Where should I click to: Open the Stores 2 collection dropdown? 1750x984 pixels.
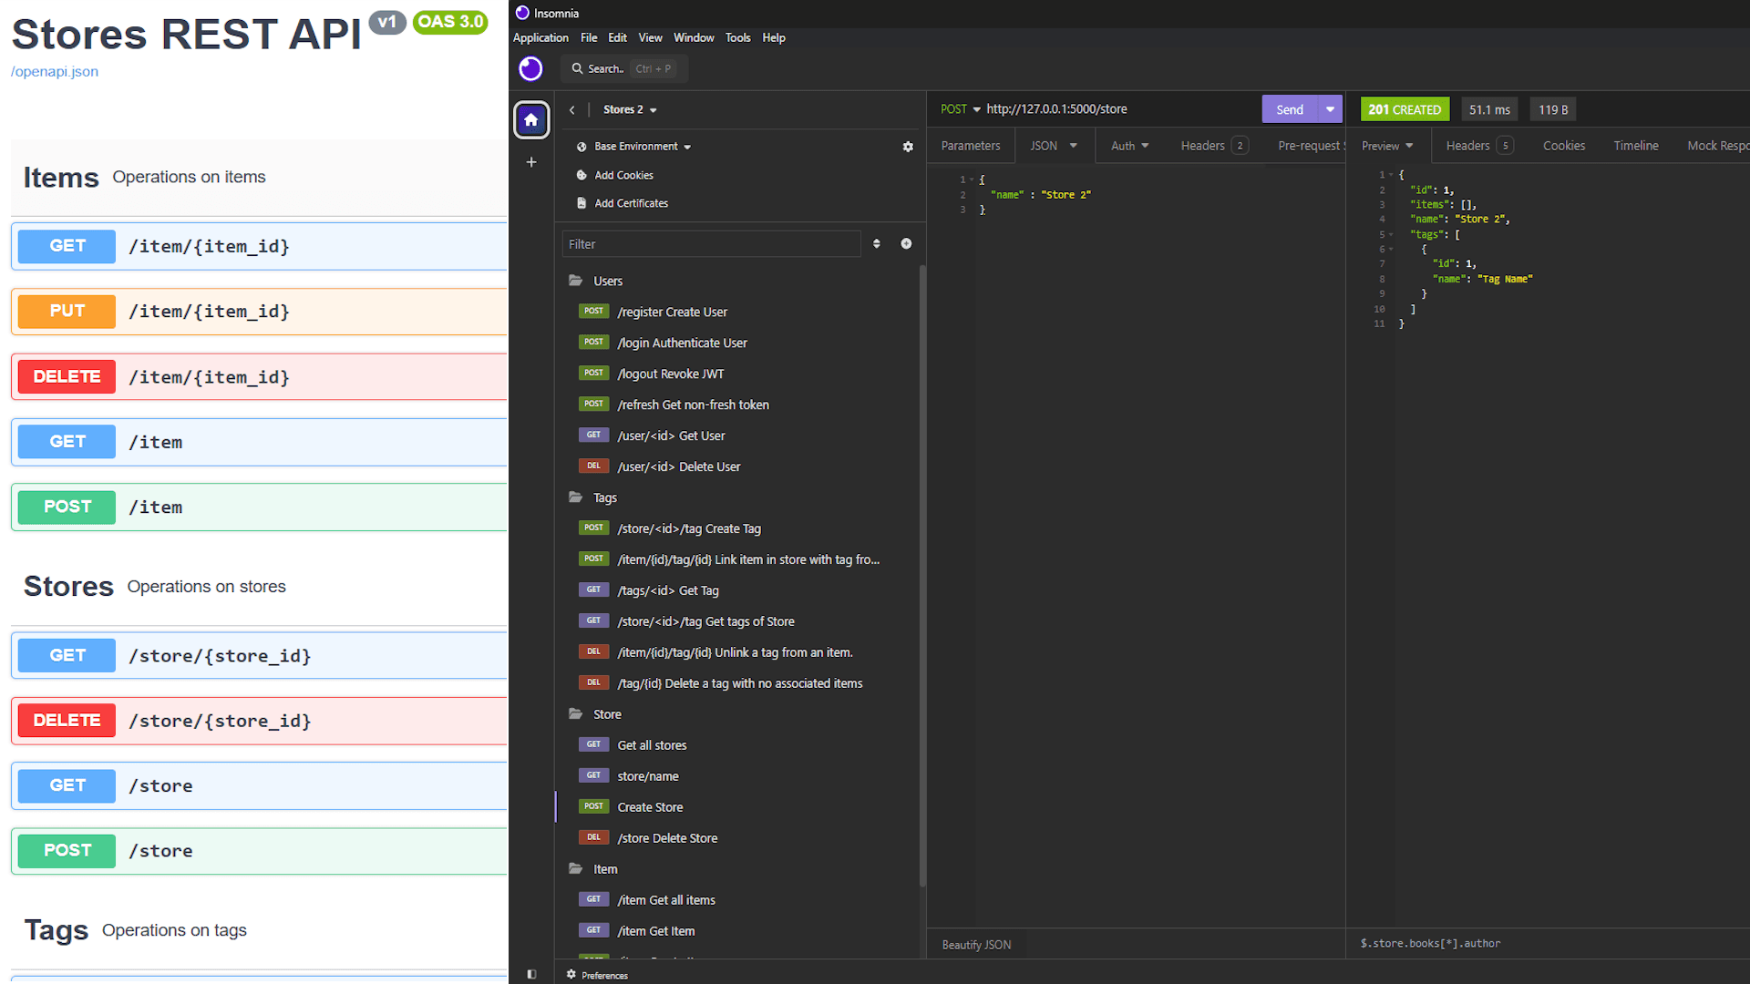[630, 109]
